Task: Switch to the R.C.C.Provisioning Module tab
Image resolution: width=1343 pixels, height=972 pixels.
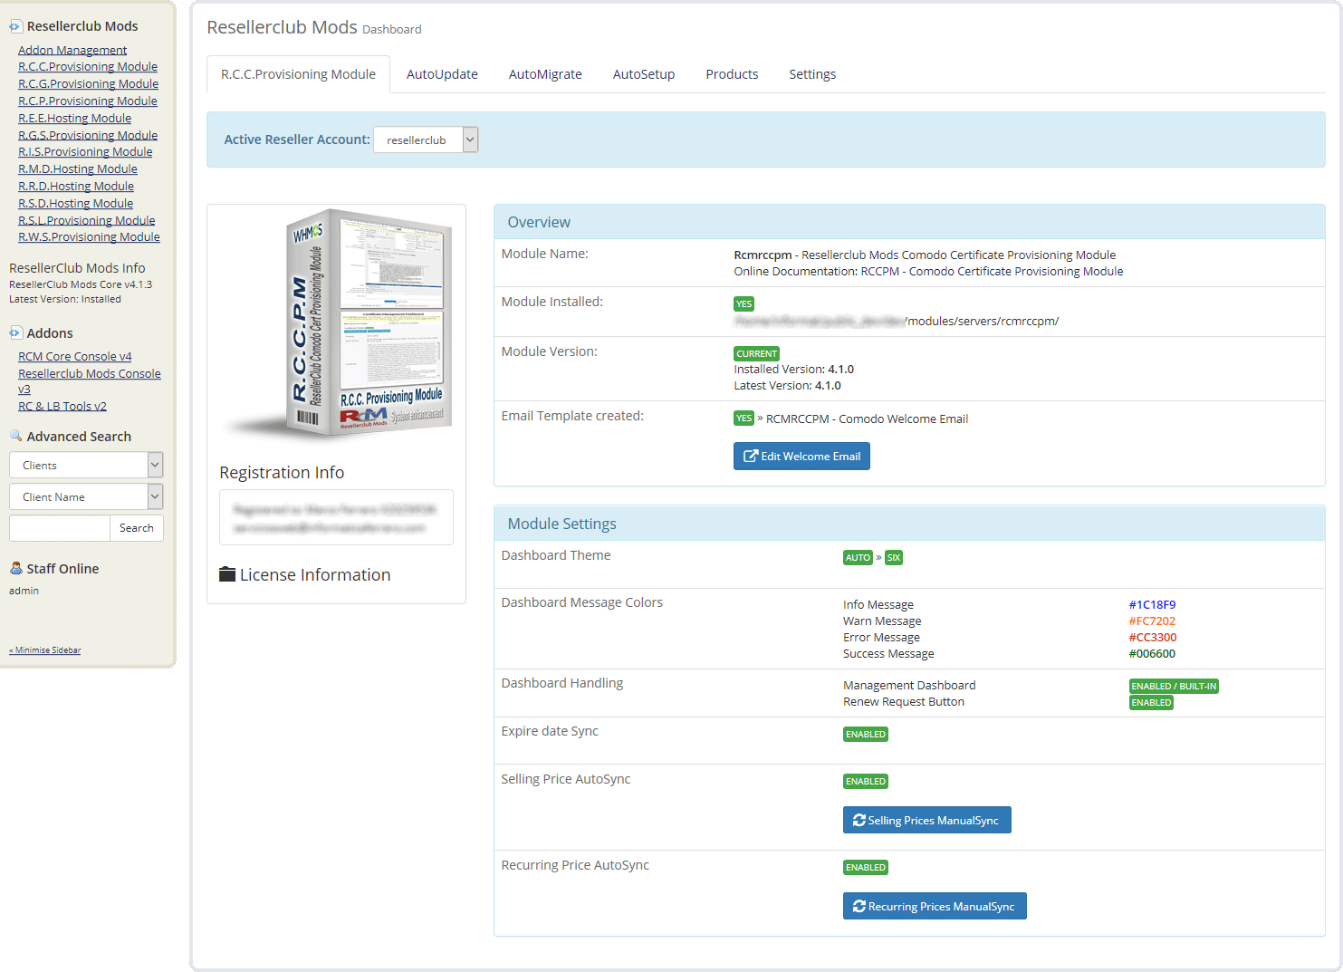Action: [x=298, y=74]
